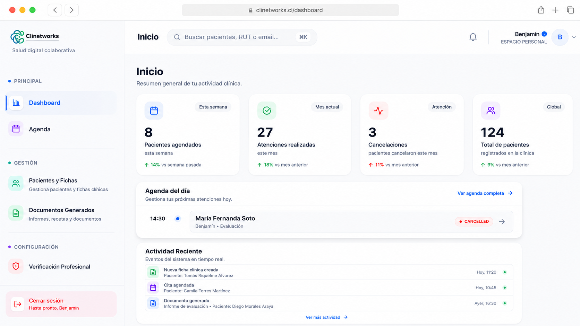Click icon of Documento generado row

coord(153,303)
